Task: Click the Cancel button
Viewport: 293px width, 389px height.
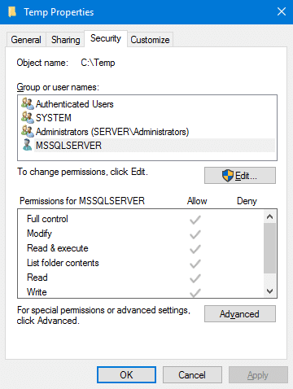Action: coord(192,375)
